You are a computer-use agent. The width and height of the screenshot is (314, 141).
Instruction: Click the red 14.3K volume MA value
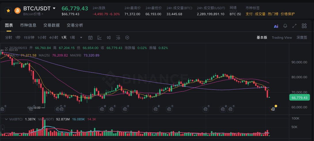point(92,119)
